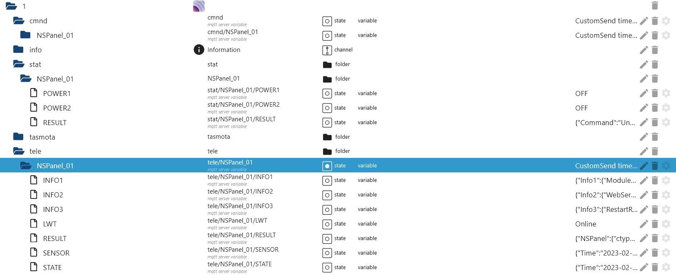Screen dimensions: 676x275
Task: Click the {"Info1":{"Module... value
Action: [605, 180]
